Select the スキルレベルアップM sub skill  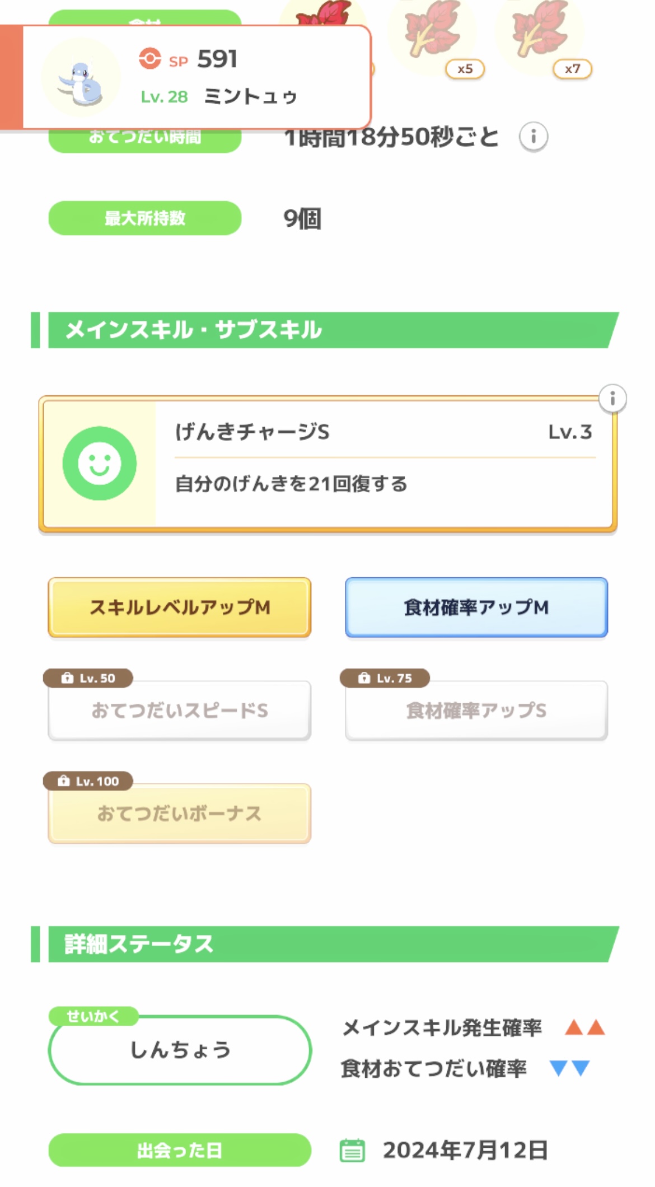click(179, 607)
